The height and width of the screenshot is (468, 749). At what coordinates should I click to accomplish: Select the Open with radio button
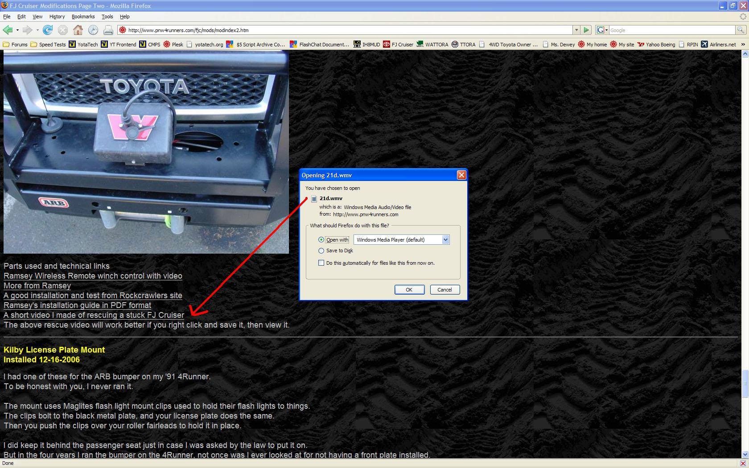(321, 240)
